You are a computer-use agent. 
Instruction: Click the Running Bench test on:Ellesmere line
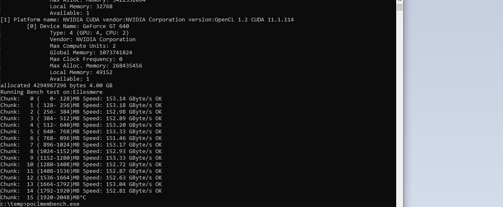pos(52,92)
